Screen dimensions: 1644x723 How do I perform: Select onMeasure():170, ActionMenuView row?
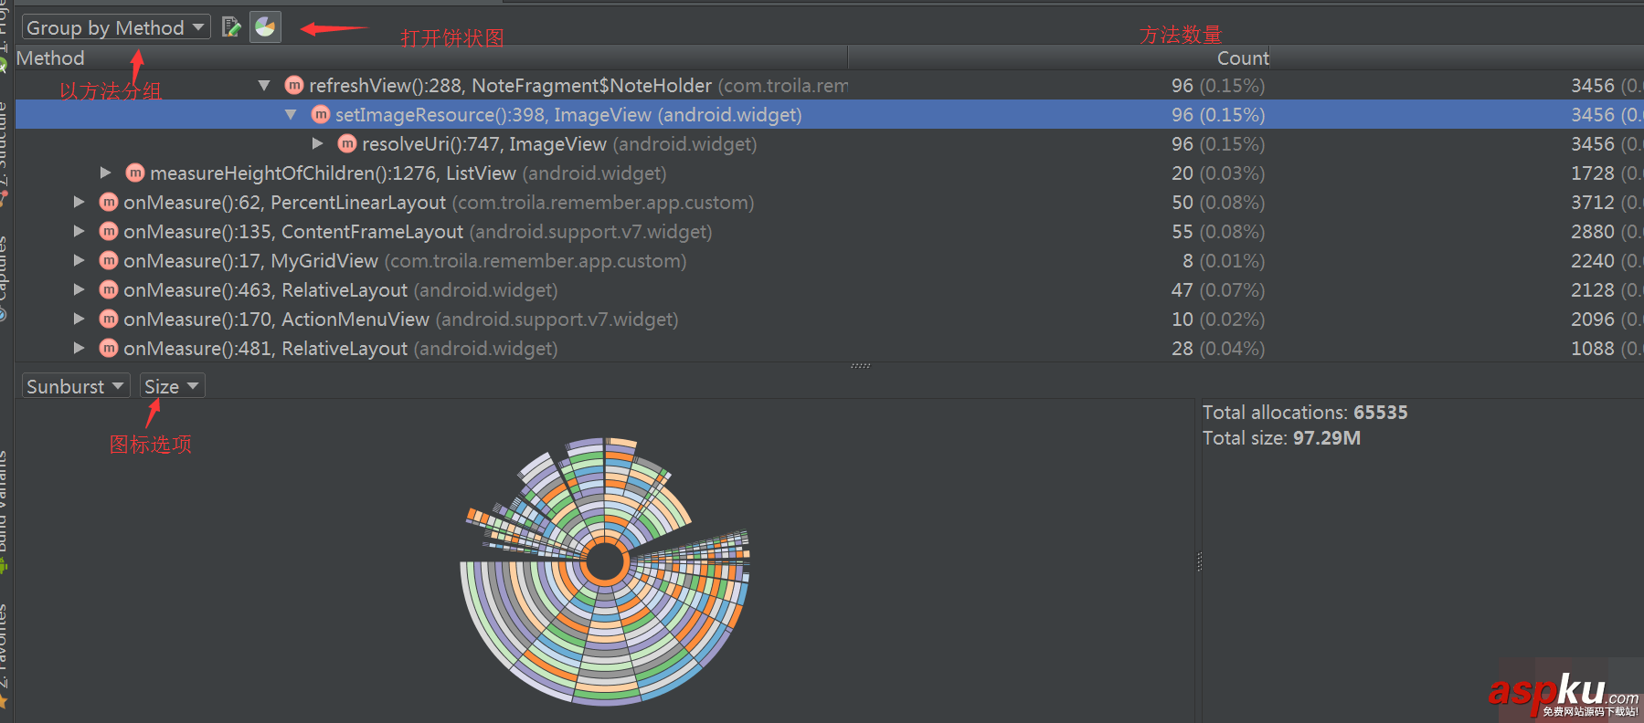(829, 320)
